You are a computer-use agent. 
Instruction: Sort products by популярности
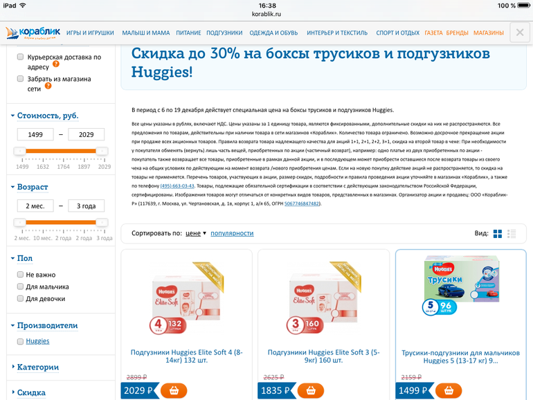pos(232,233)
